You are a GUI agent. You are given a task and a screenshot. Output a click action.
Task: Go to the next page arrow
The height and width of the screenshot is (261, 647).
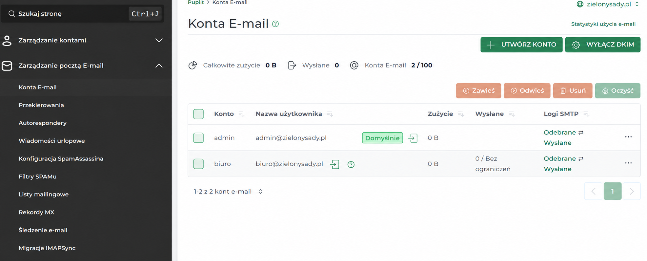632,191
